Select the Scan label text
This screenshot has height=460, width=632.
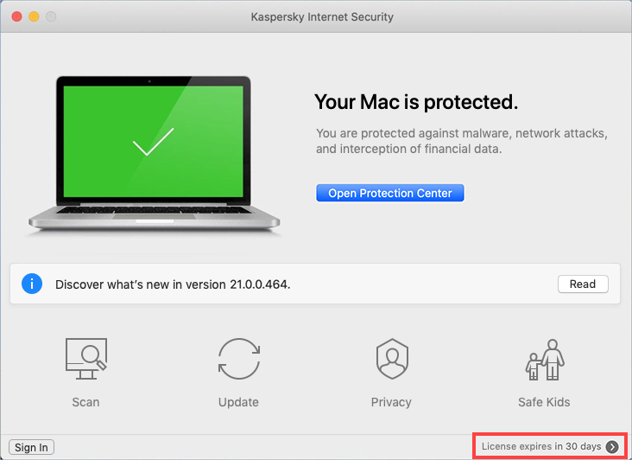85,402
